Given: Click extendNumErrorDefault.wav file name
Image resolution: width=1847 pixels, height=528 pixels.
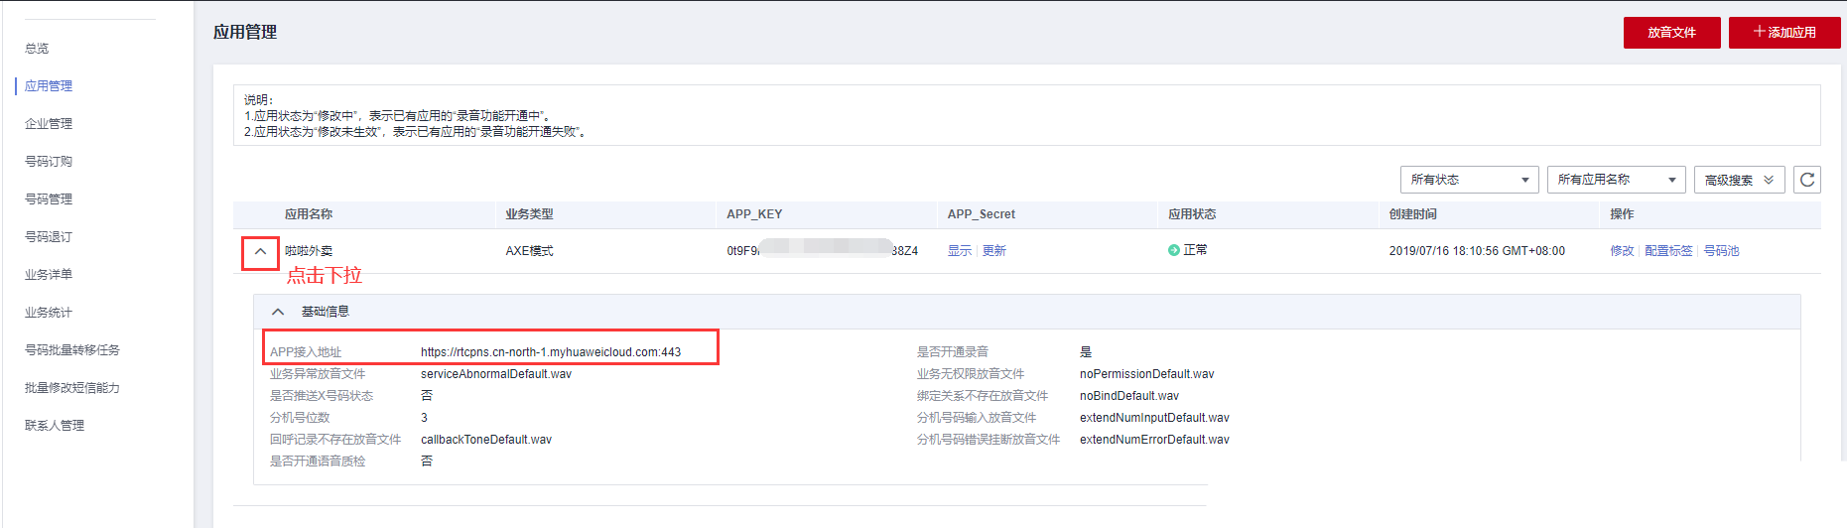Looking at the screenshot, I should 1154,440.
